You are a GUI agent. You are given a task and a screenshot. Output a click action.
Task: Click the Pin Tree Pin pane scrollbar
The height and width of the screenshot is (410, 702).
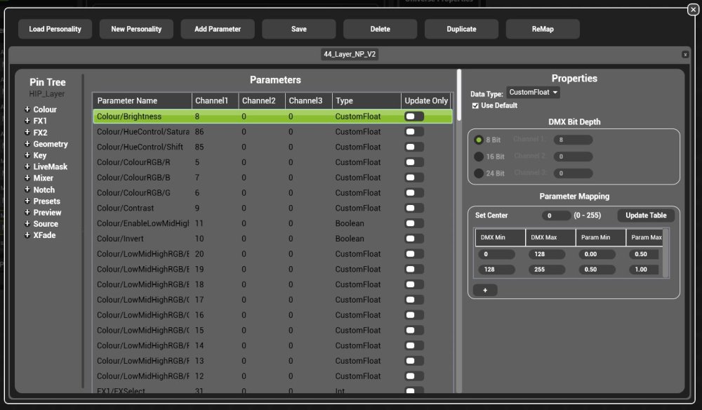click(83, 231)
